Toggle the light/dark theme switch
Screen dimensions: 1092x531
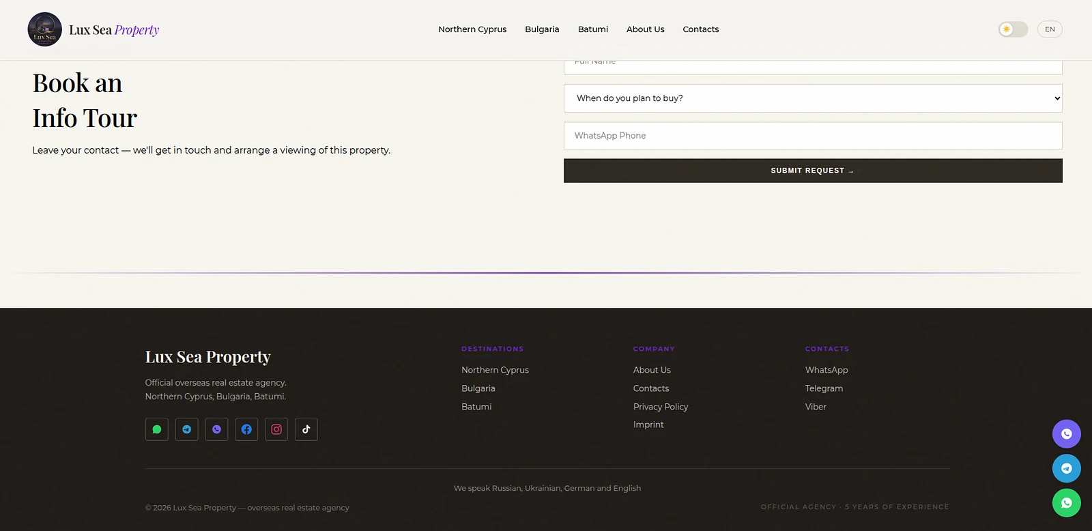[x=1013, y=29]
